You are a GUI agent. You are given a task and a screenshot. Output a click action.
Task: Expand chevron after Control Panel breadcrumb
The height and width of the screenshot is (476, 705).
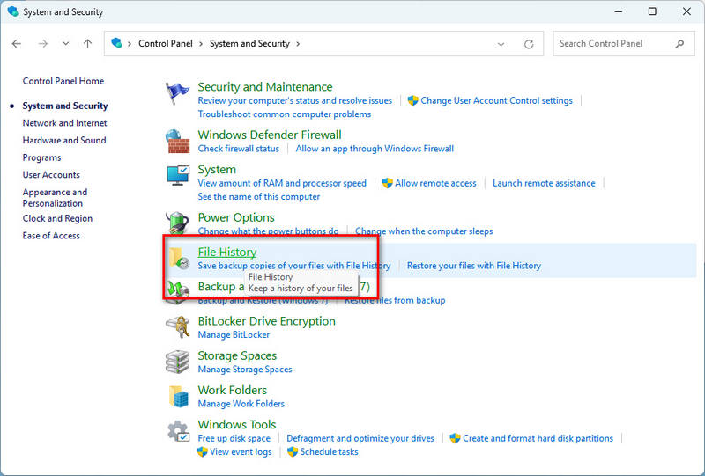(x=201, y=44)
